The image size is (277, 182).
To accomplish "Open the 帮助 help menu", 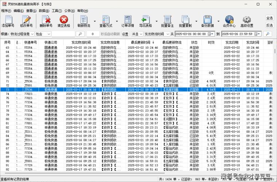I will click(x=82, y=11).
